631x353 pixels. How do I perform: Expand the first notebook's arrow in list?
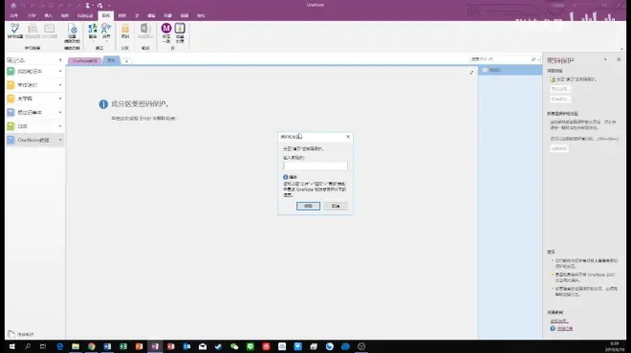60,71
